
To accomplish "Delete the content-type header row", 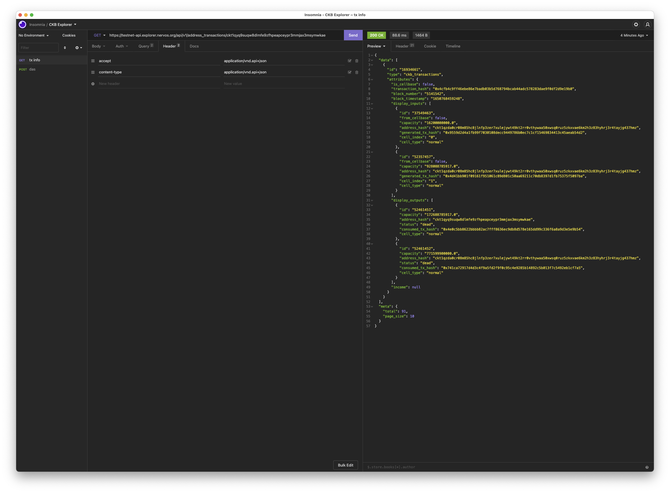I will tap(357, 72).
